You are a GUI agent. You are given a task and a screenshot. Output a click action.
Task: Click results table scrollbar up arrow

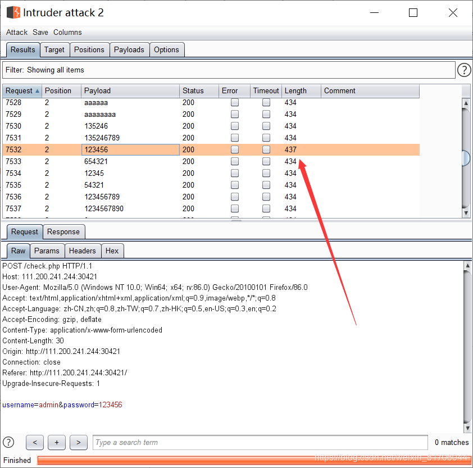click(466, 103)
